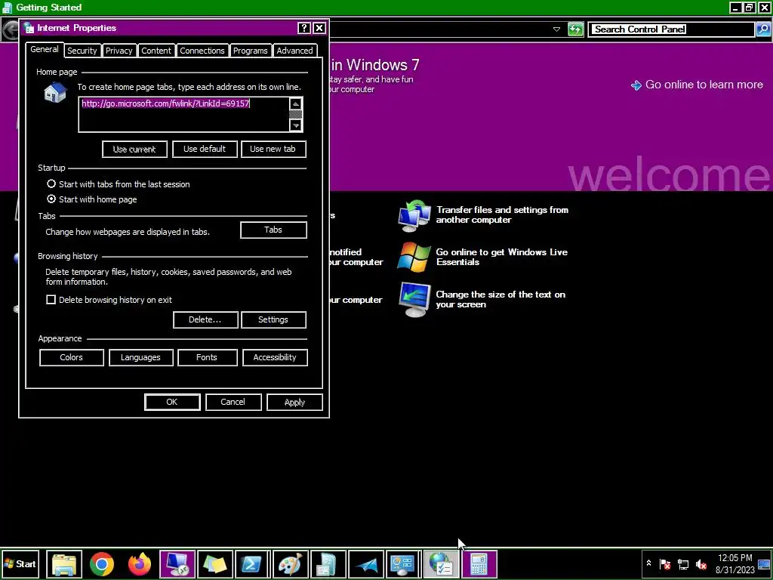The height and width of the screenshot is (580, 773).
Task: Click the Help question mark button
Action: point(304,28)
